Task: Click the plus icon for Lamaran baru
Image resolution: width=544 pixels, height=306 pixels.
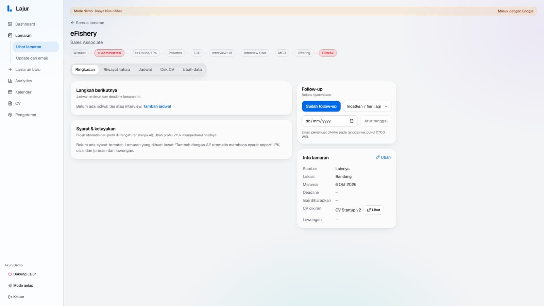Action: click(10, 69)
